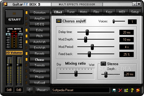The width and height of the screenshot is (144, 96).
Task: Toggle the Chorus on/off switch
Action: 59,21
